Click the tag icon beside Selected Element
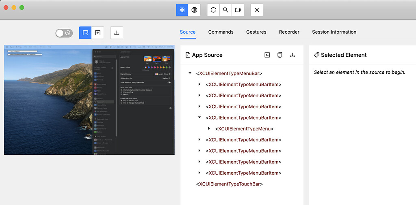Image resolution: width=416 pixels, height=205 pixels. [x=316, y=55]
